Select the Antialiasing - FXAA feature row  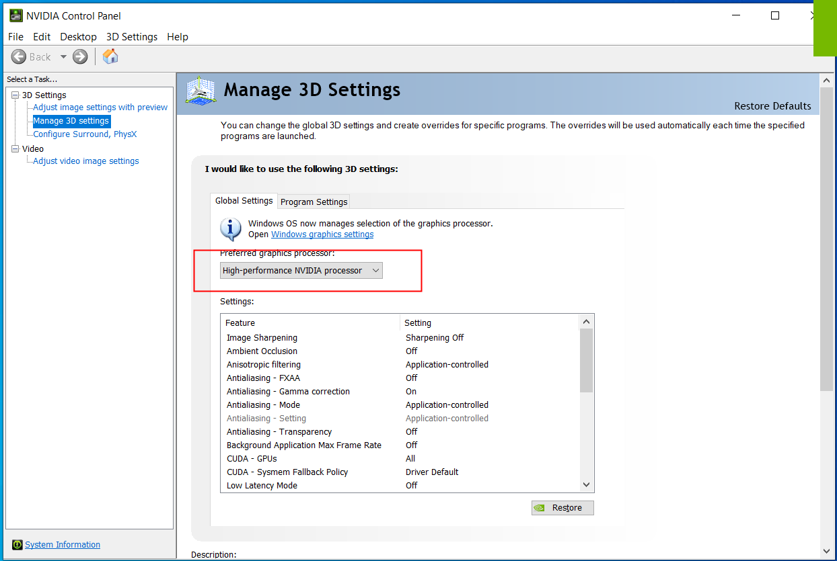pos(400,378)
